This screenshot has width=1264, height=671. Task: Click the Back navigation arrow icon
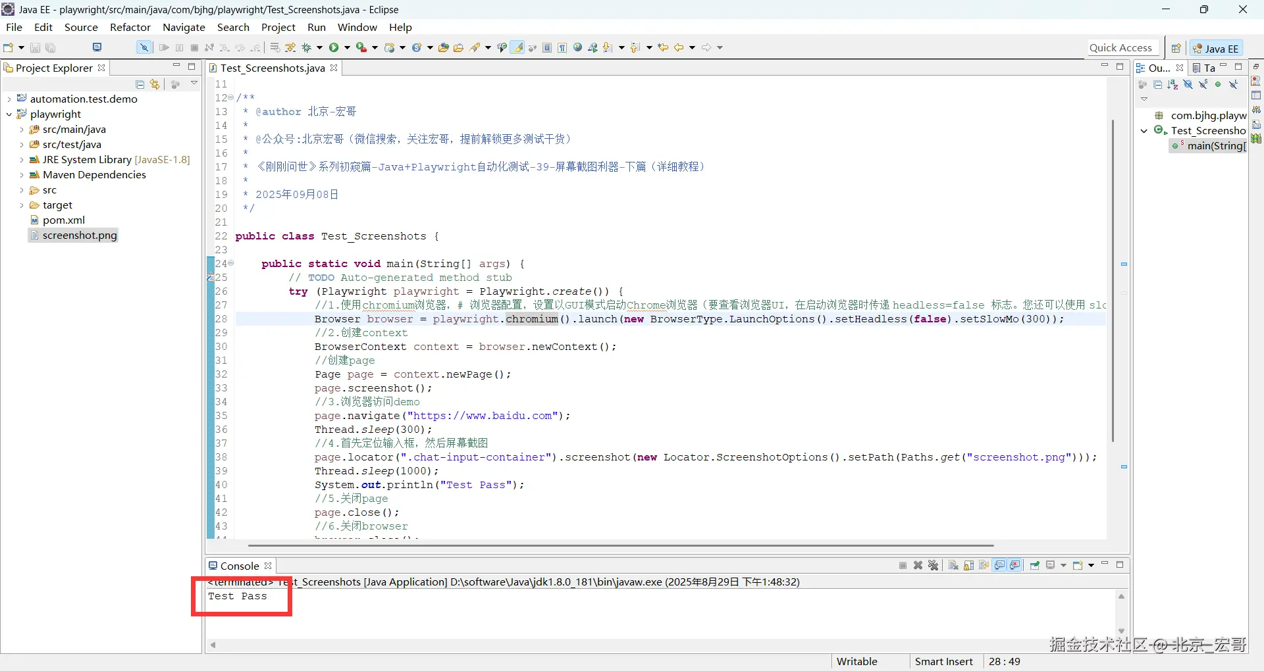679,47
